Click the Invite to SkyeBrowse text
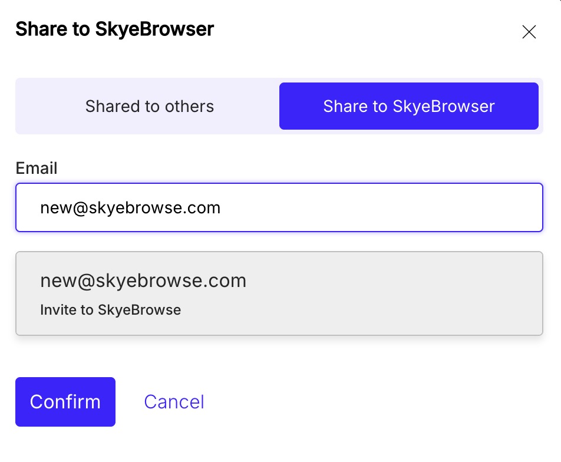The height and width of the screenshot is (462, 561). 110,310
